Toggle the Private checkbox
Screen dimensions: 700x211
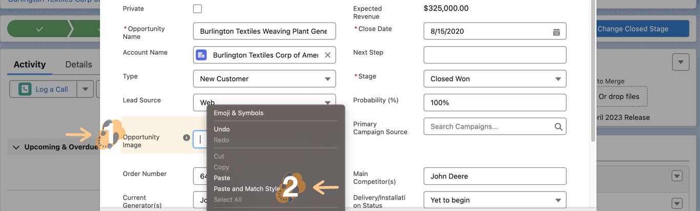click(x=197, y=9)
